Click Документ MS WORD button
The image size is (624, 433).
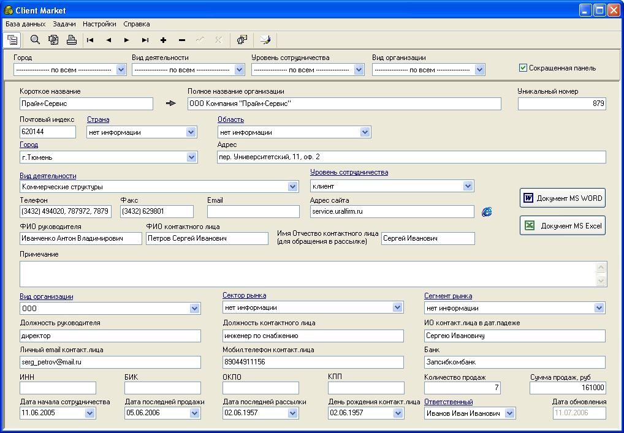click(x=562, y=198)
